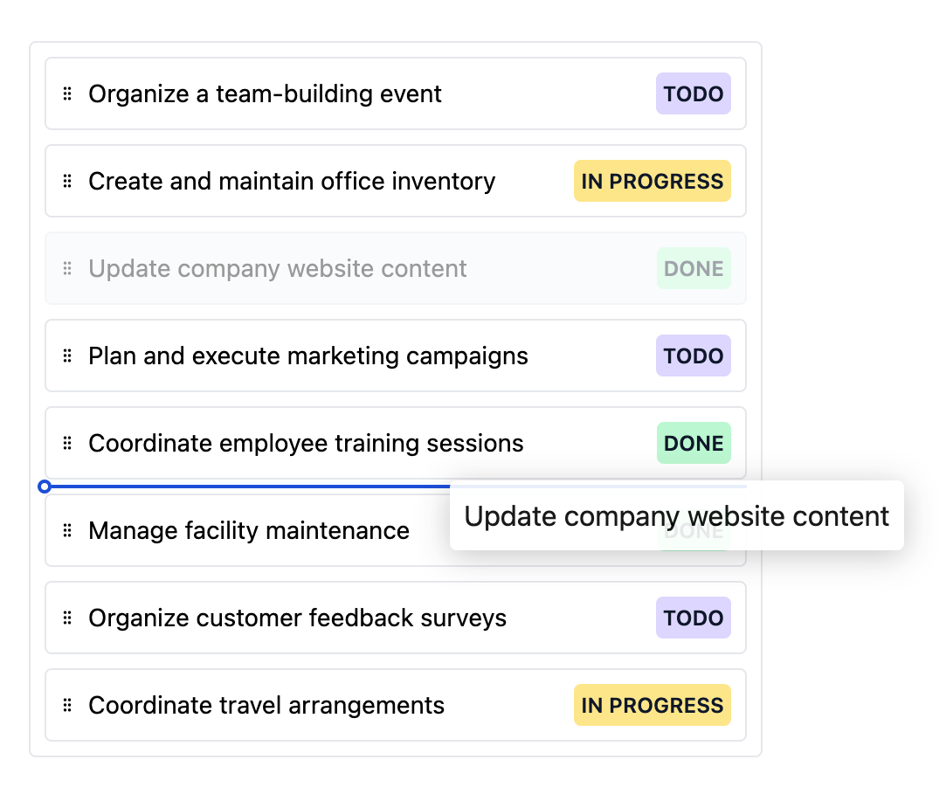Viewport: 946px width, 794px height.
Task: Toggle the TODO badge on Organize a team-building event
Action: click(x=693, y=93)
